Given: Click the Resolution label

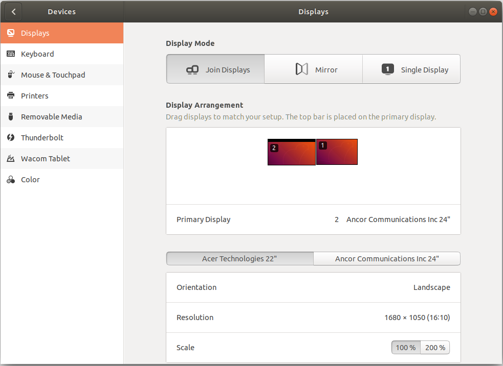Looking at the screenshot, I should pyautogui.click(x=195, y=318).
